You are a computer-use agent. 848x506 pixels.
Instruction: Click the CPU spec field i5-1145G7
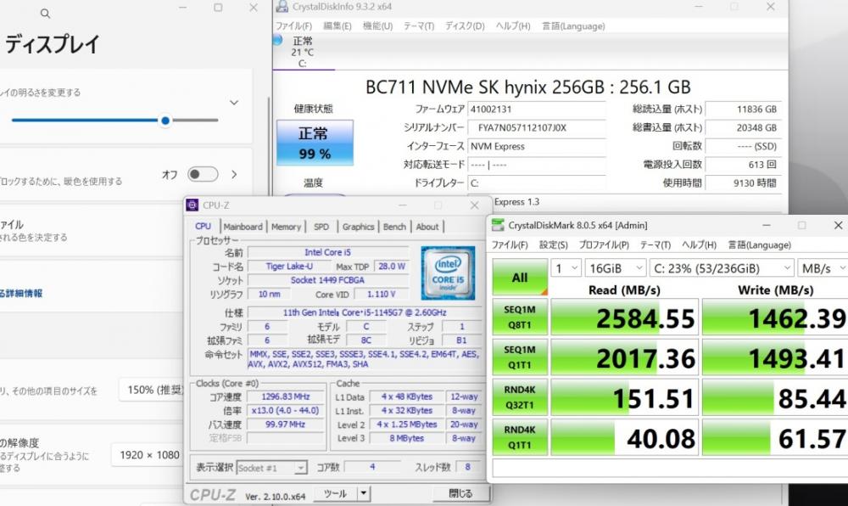[364, 312]
